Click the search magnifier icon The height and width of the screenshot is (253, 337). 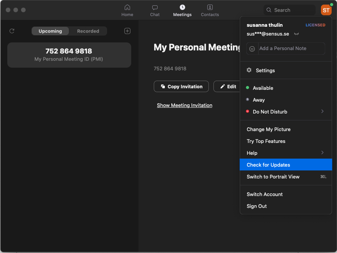coord(269,10)
